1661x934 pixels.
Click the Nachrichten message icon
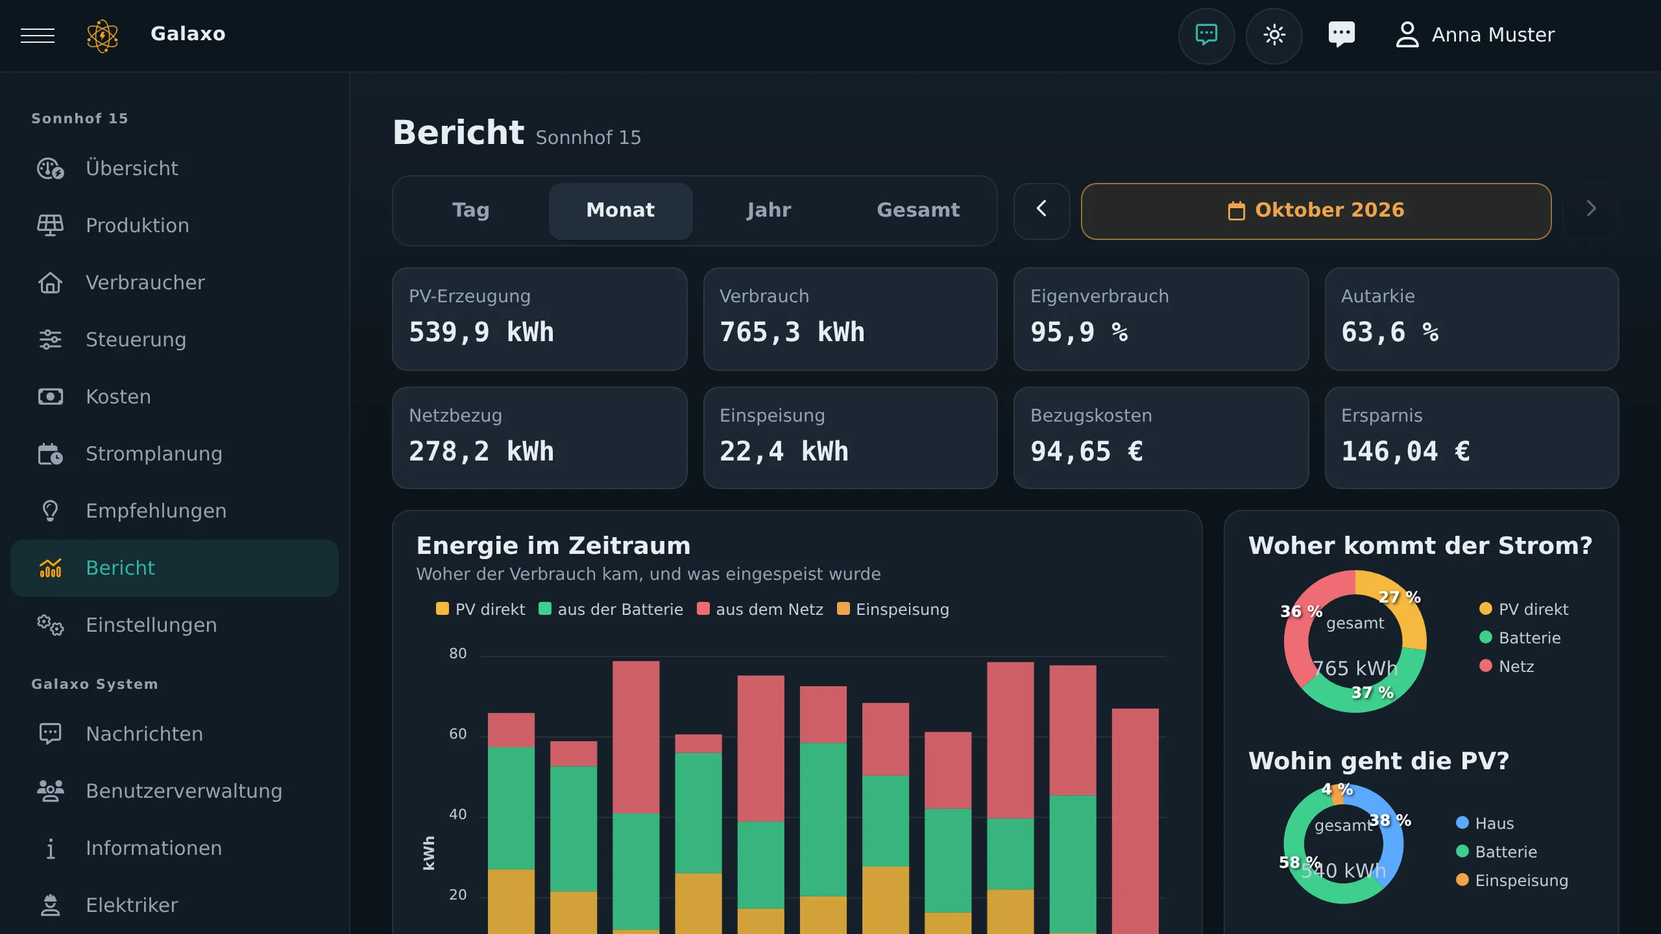51,734
